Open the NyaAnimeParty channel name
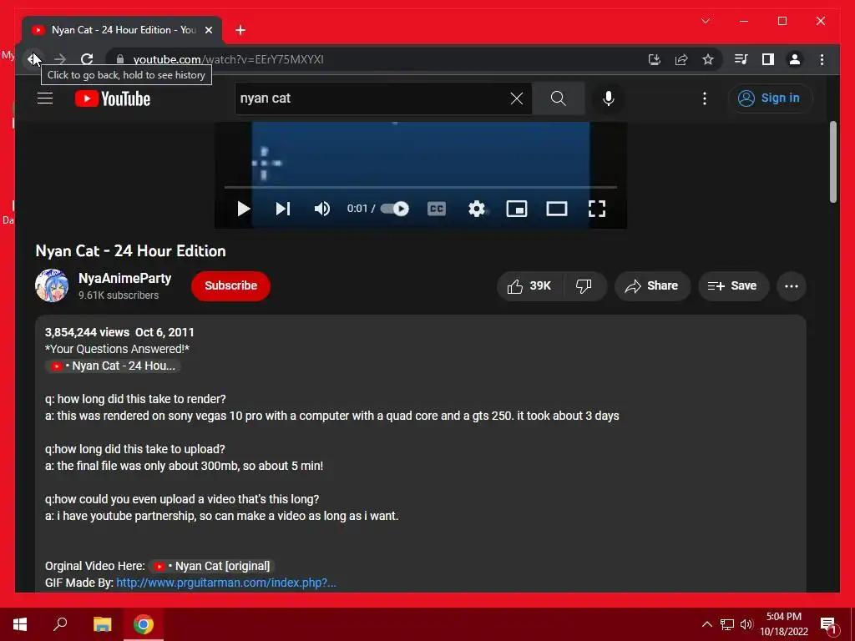855x641 pixels. (125, 278)
